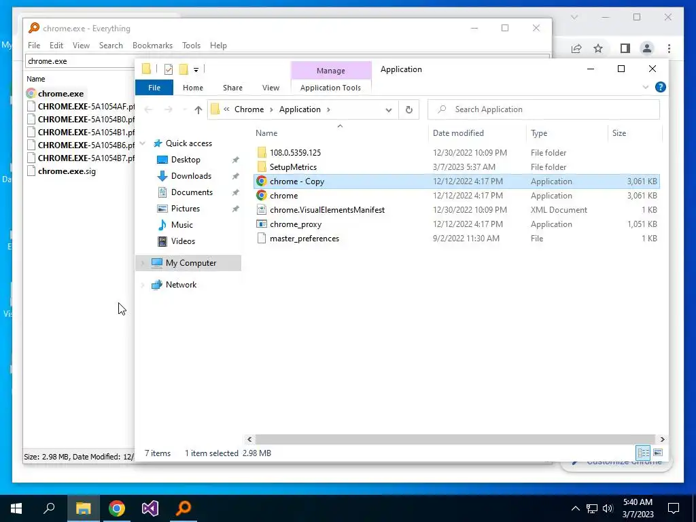Toggle the Chrome side panel icon
Viewport: 696px width, 522px height.
click(625, 48)
